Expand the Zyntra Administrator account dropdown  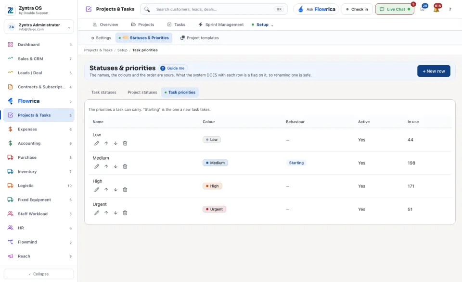(x=39, y=27)
